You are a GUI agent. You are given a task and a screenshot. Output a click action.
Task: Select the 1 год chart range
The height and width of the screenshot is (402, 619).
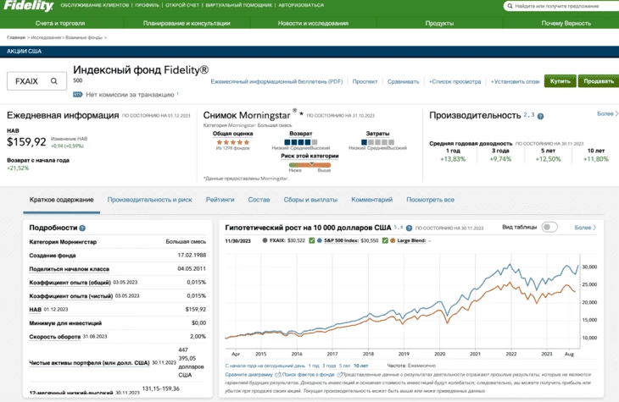[314, 366]
